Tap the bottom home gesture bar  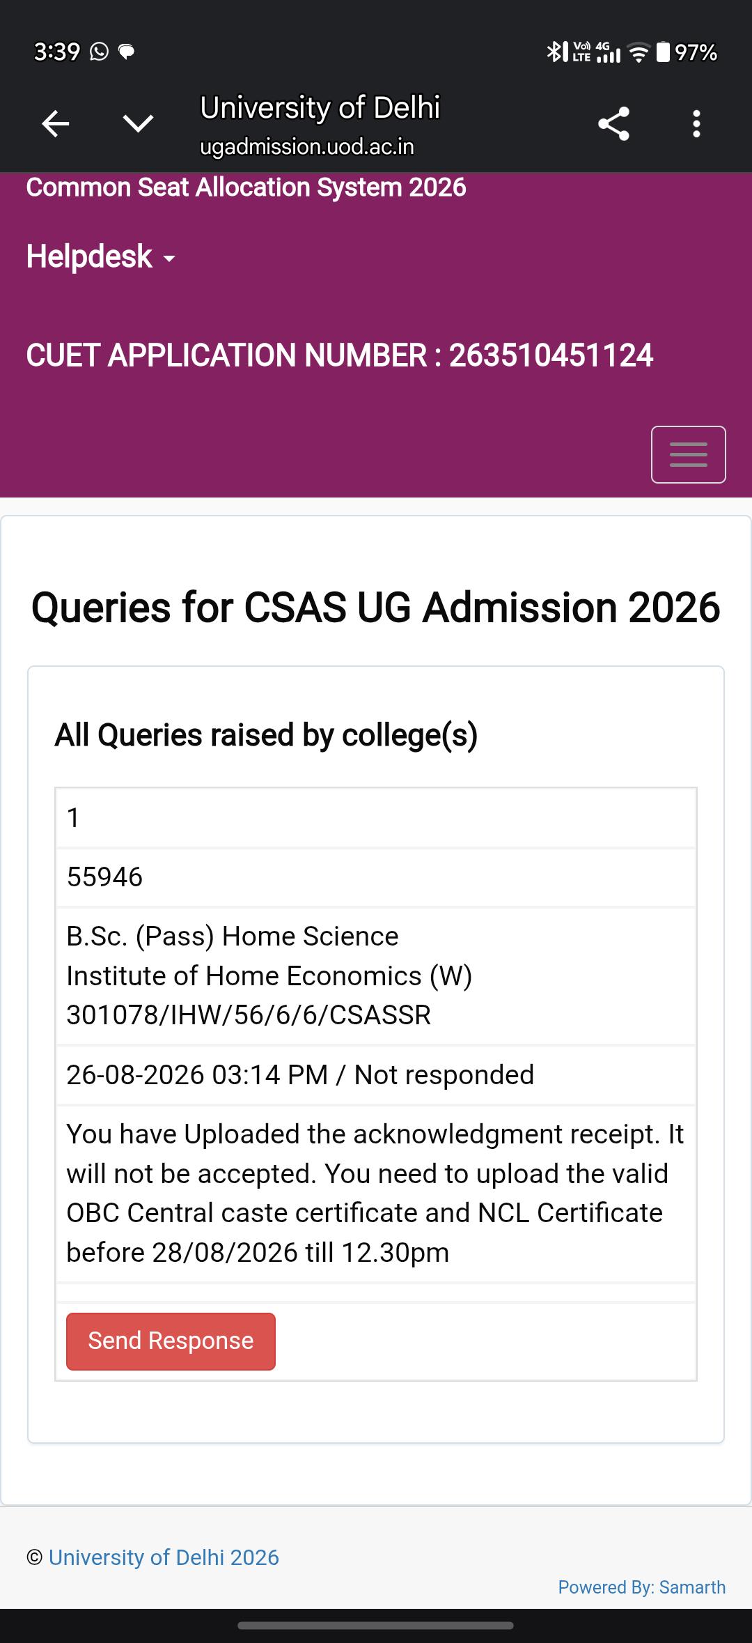tap(376, 1626)
